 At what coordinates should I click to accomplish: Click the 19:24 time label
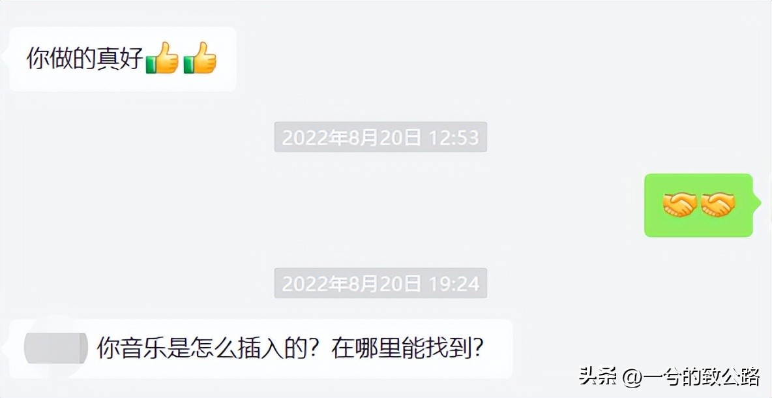454,283
